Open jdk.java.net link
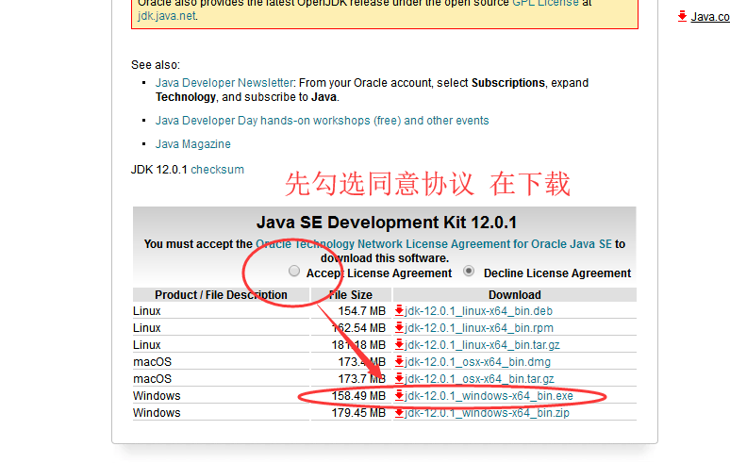730x463 pixels. tap(166, 16)
